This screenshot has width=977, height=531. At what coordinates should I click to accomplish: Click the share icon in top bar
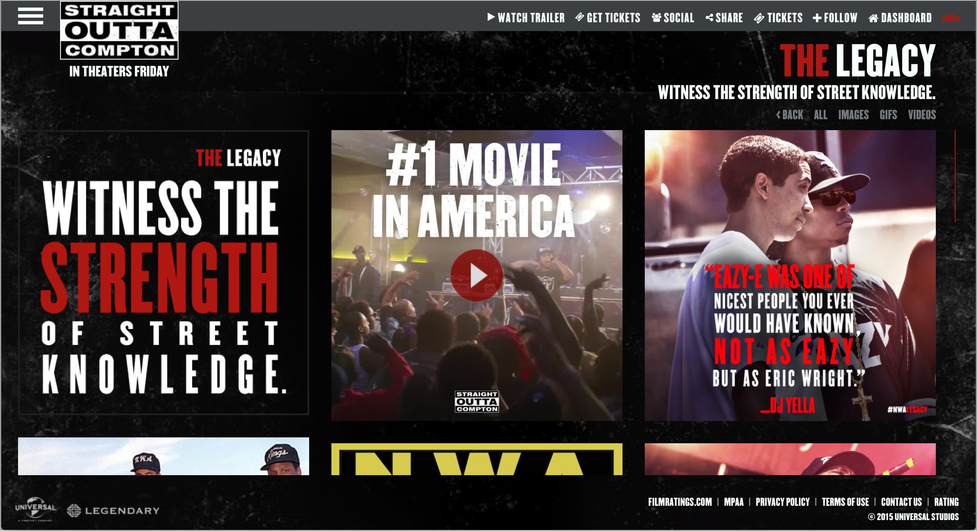709,18
